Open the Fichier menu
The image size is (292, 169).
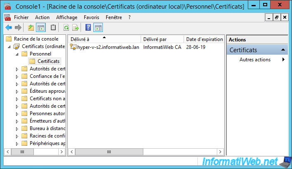(x=21, y=17)
